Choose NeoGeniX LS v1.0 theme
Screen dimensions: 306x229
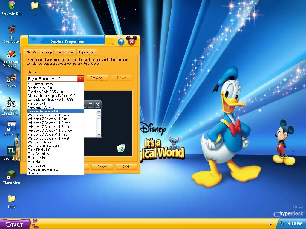(x=56, y=107)
